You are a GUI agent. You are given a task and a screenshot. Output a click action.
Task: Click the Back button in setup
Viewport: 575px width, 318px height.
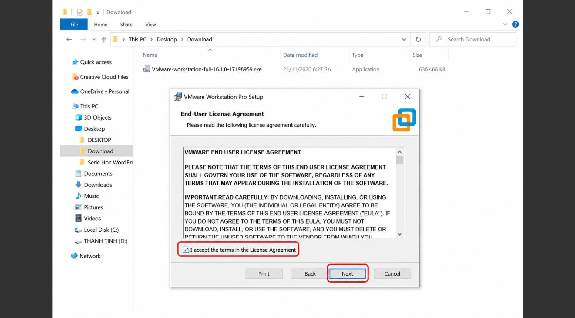tap(310, 273)
